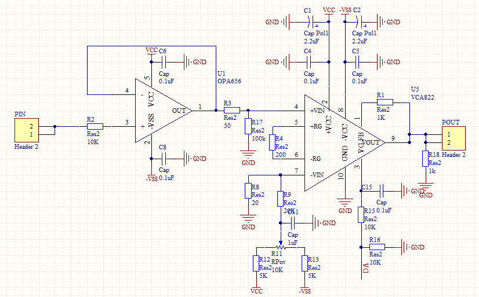Select resistor R13 body
This screenshot has height=297, width=479.
304,263
